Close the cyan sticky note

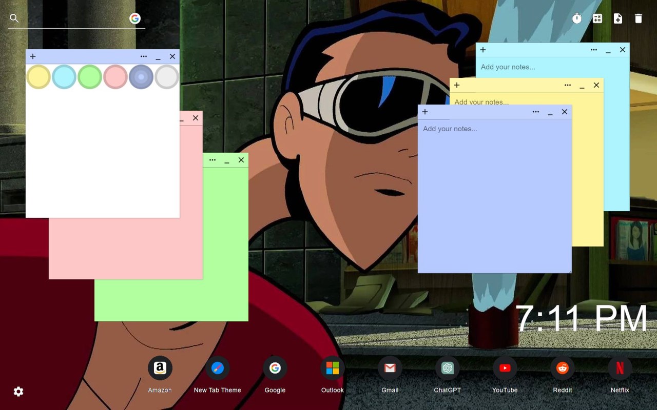click(x=623, y=50)
